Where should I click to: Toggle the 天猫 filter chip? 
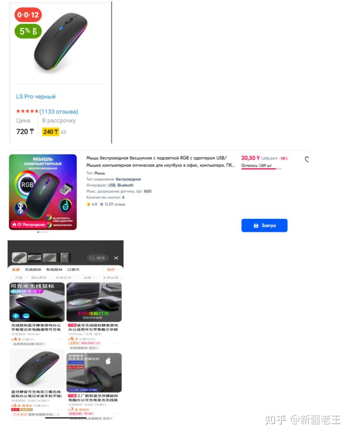pos(19,278)
